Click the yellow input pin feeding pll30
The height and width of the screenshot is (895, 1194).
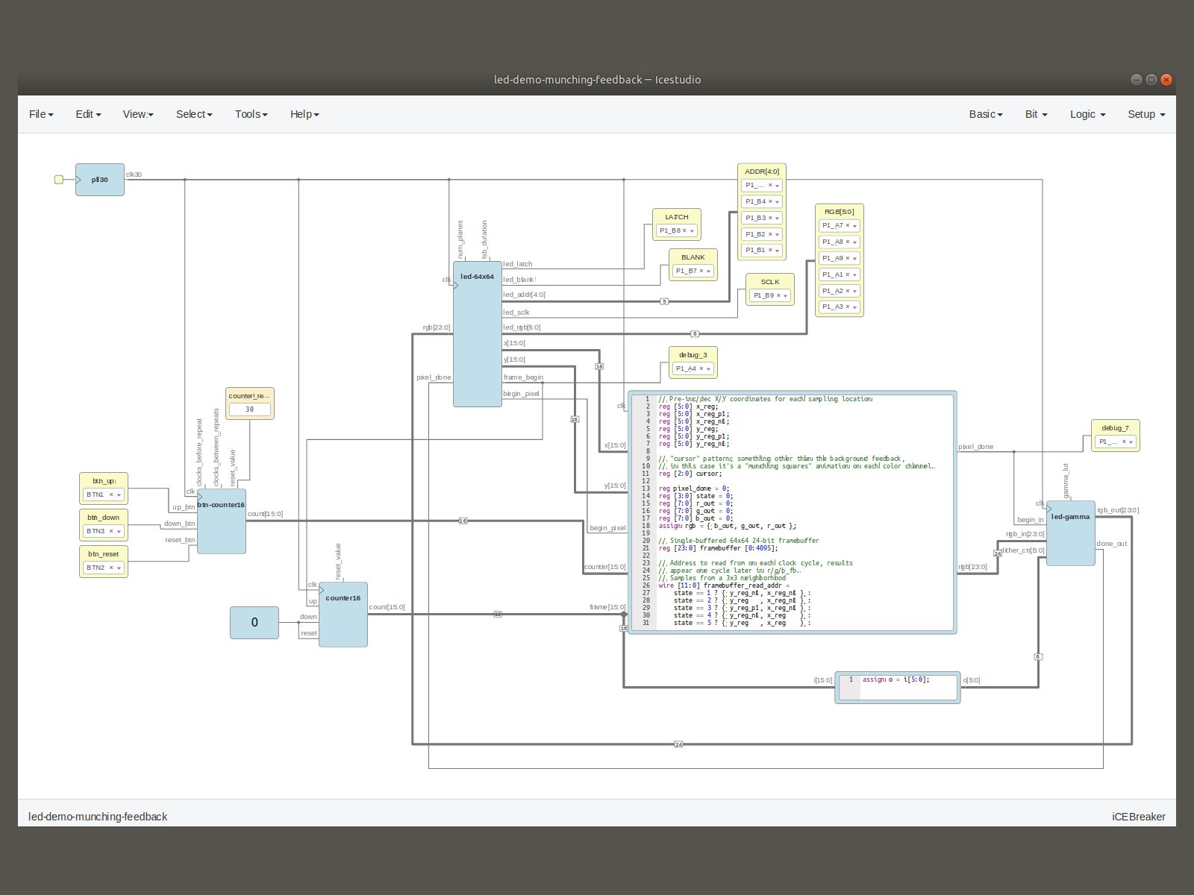59,180
